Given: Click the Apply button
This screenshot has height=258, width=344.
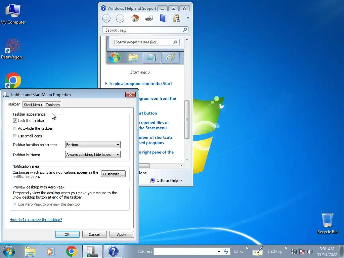Looking at the screenshot, I should [x=122, y=234].
